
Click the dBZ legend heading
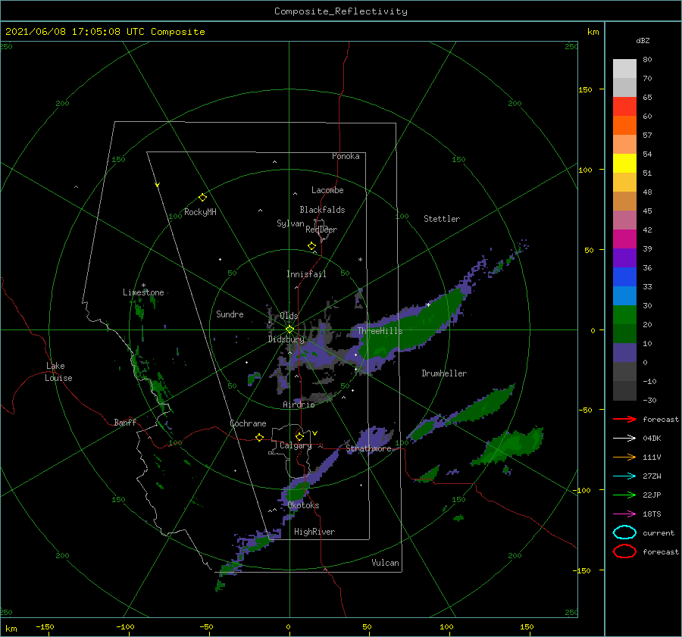point(643,40)
